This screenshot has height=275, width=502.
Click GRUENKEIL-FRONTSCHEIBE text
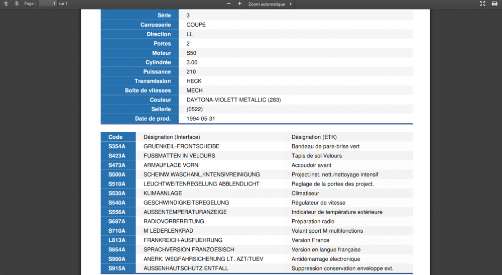[181, 146]
